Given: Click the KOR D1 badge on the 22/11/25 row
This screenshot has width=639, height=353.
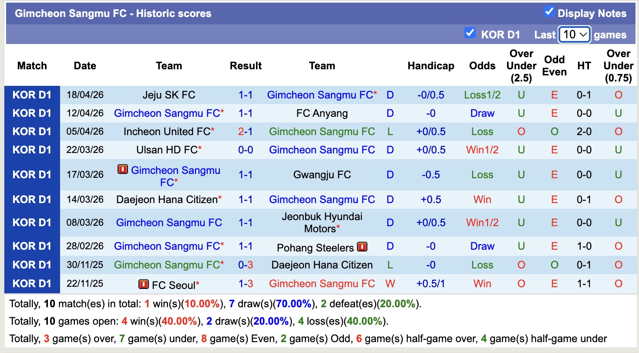Looking at the screenshot, I should tap(32, 284).
